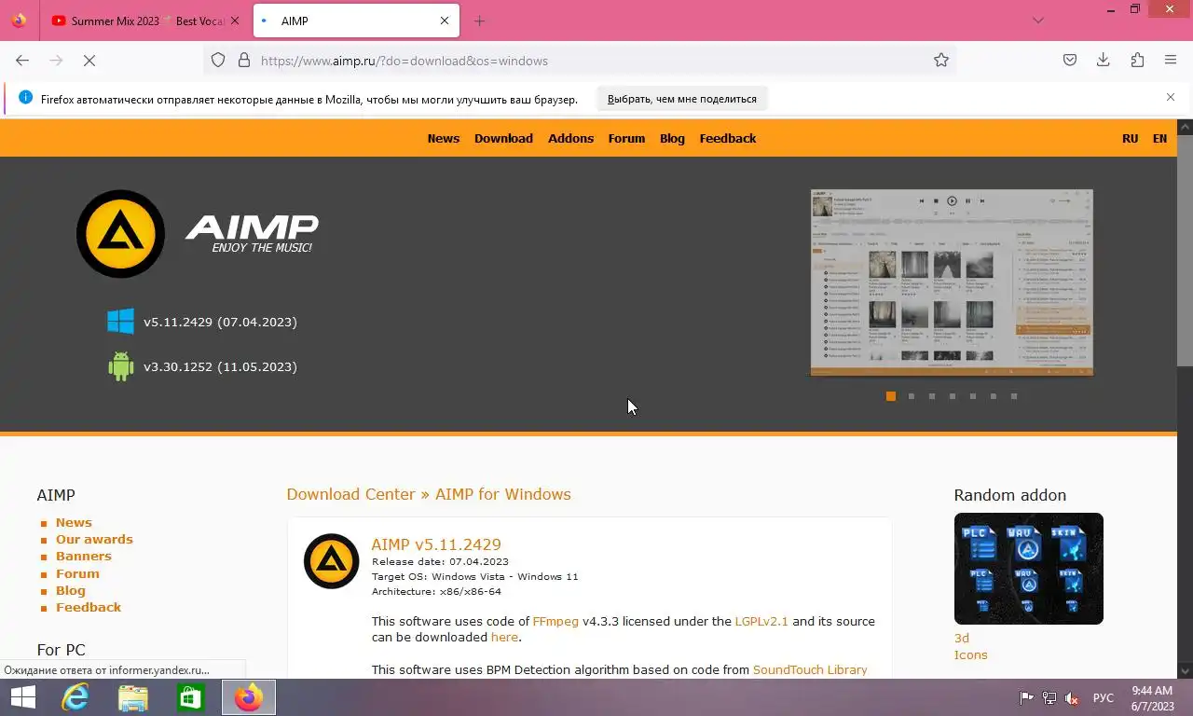The height and width of the screenshot is (716, 1193).
Task: Open the Windows Start menu
Action: coord(23,697)
